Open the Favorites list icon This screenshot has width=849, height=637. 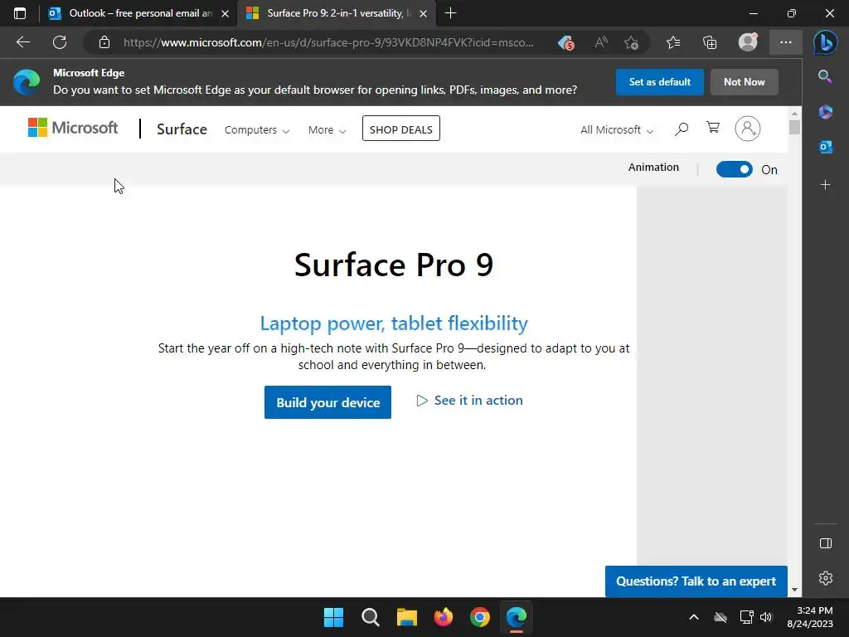click(x=673, y=42)
